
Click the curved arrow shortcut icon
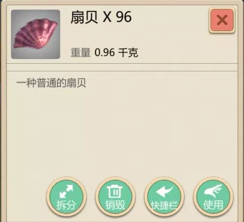pyautogui.click(x=164, y=192)
